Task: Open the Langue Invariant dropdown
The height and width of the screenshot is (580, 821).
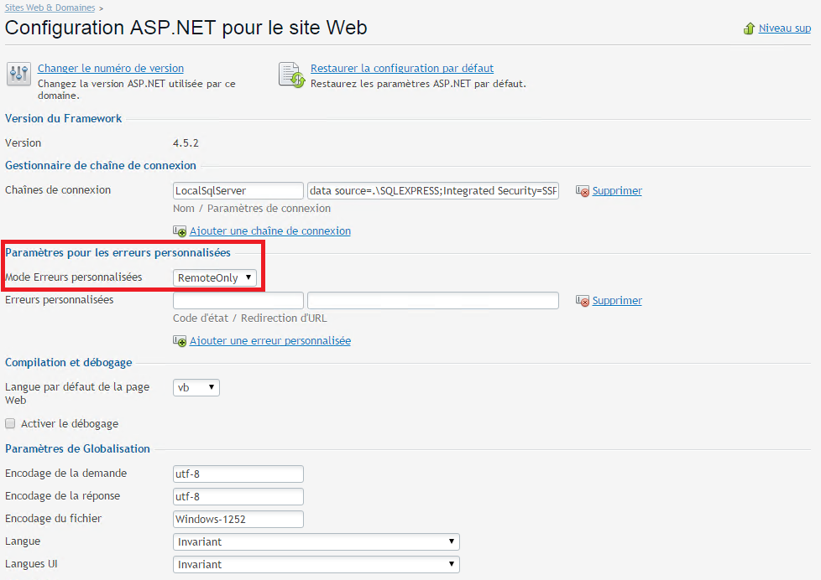Action: 316,541
